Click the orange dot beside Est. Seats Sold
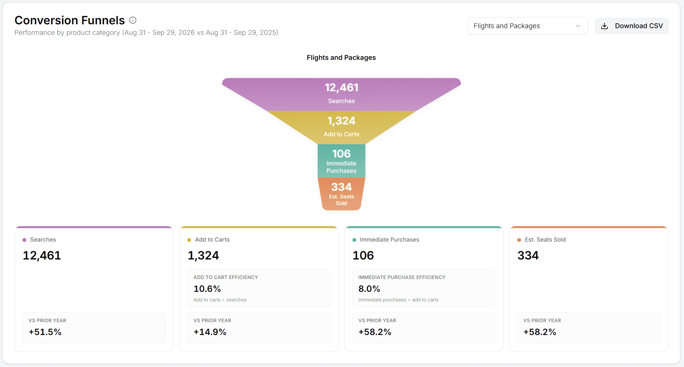Image resolution: width=684 pixels, height=367 pixels. click(519, 240)
